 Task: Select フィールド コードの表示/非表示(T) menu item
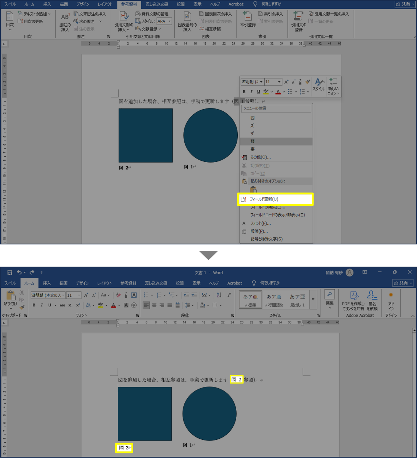(x=277, y=215)
